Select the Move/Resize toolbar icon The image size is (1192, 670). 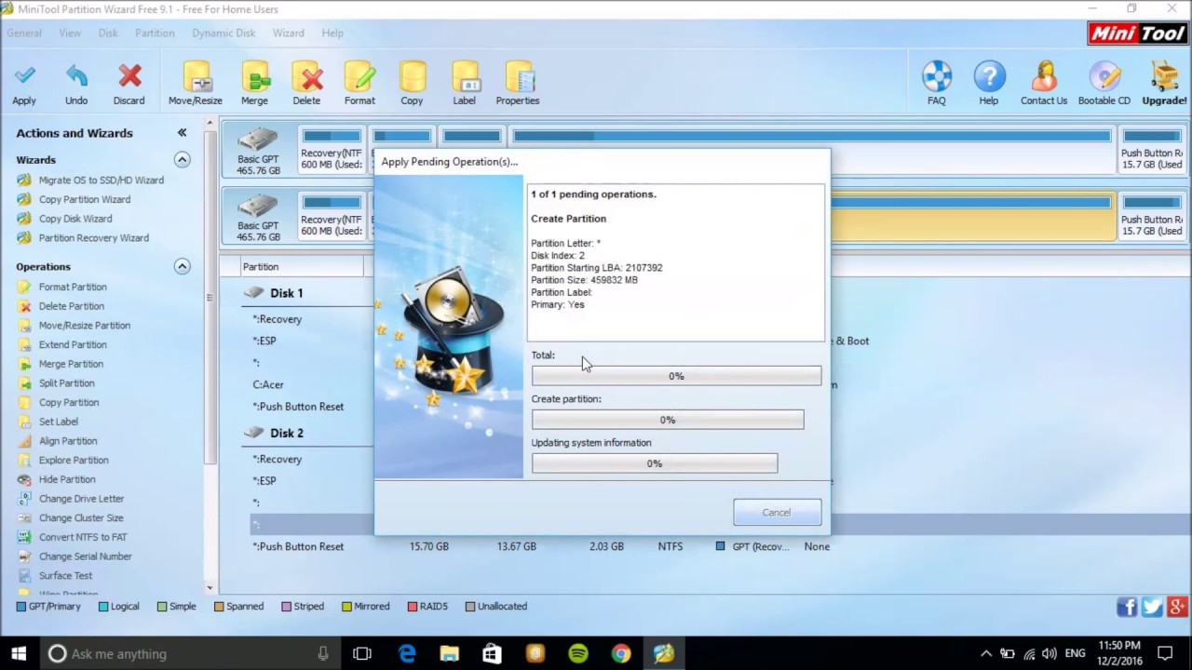tap(196, 76)
